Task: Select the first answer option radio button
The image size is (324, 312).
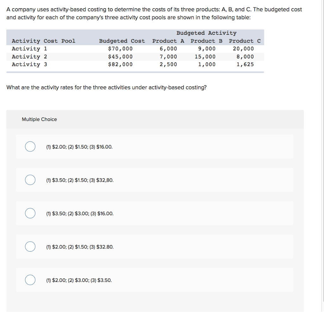Action: pyautogui.click(x=30, y=146)
